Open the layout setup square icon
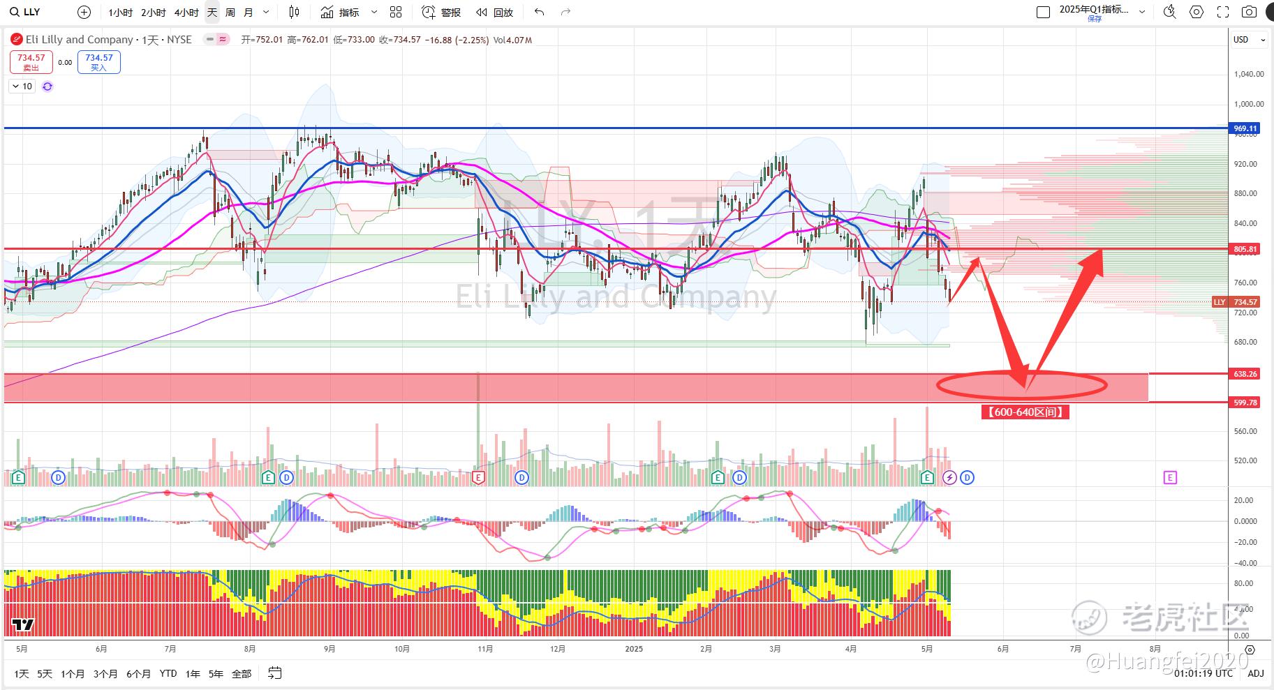Viewport: 1274px width, 690px height. 1043,12
